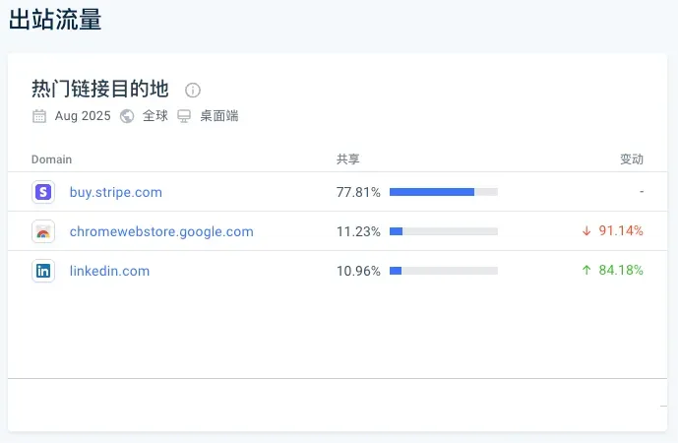This screenshot has width=678, height=443.
Task: Click the green up arrow for linkedin.com
Action: tap(586, 271)
